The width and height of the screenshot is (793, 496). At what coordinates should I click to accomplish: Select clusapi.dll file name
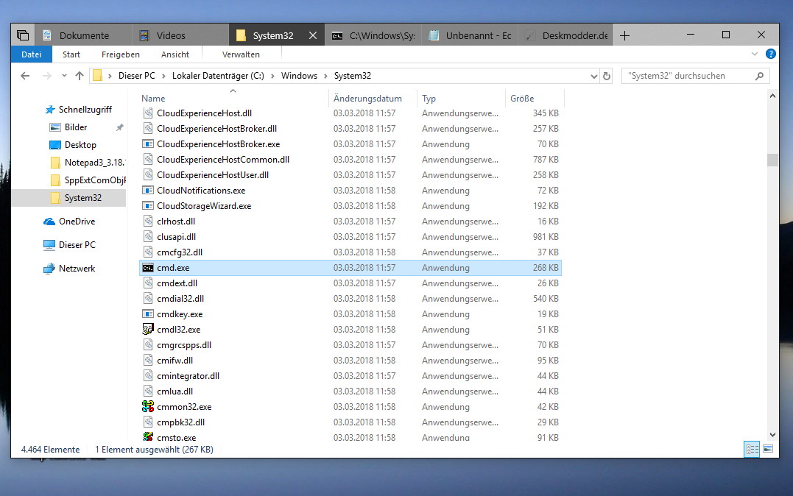pos(177,237)
